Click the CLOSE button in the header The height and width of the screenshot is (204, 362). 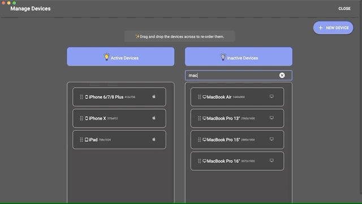pyautogui.click(x=344, y=8)
